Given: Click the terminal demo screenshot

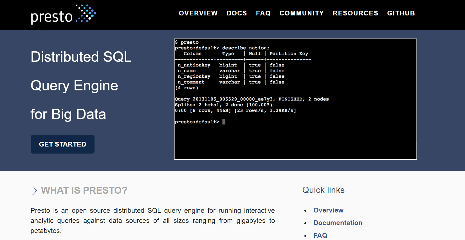Looking at the screenshot, I should 296,99.
